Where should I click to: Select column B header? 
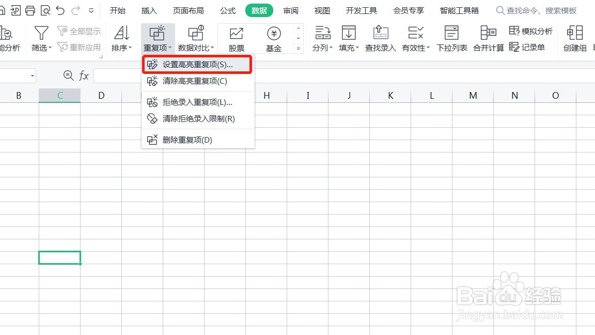click(19, 96)
